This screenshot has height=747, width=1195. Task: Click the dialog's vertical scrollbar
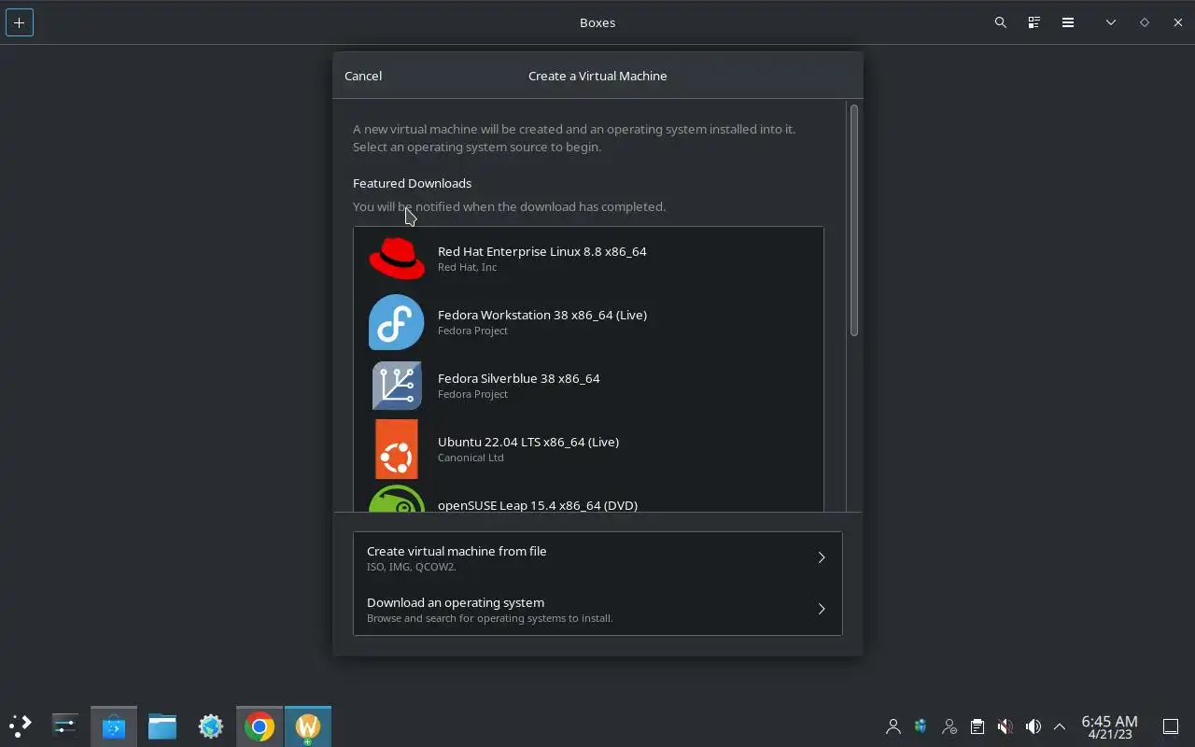(x=854, y=220)
